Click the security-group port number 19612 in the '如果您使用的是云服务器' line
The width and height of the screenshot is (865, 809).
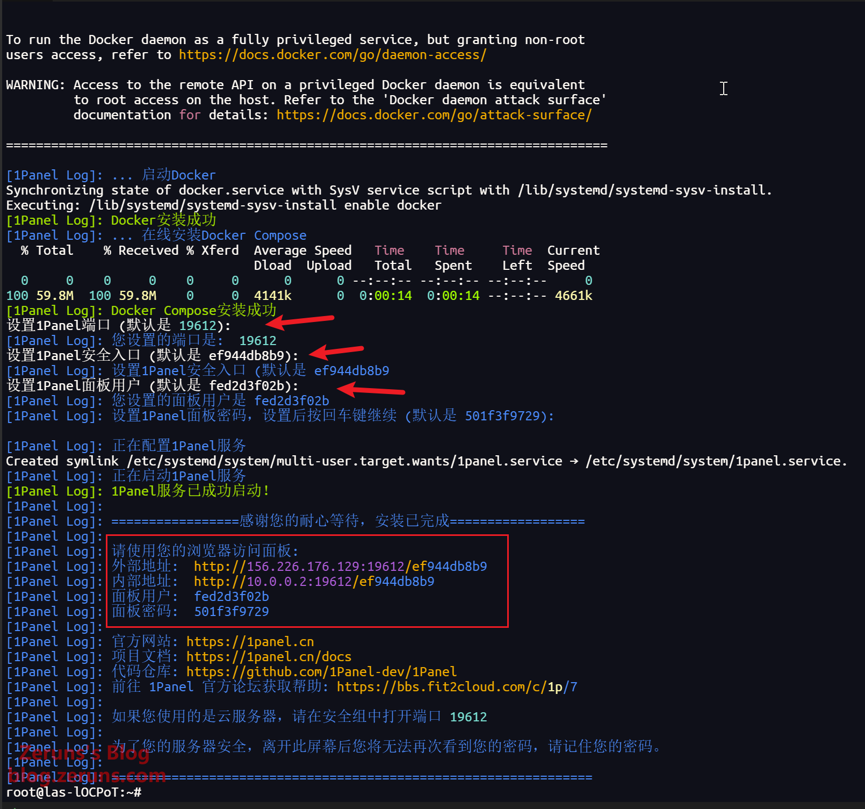[468, 717]
